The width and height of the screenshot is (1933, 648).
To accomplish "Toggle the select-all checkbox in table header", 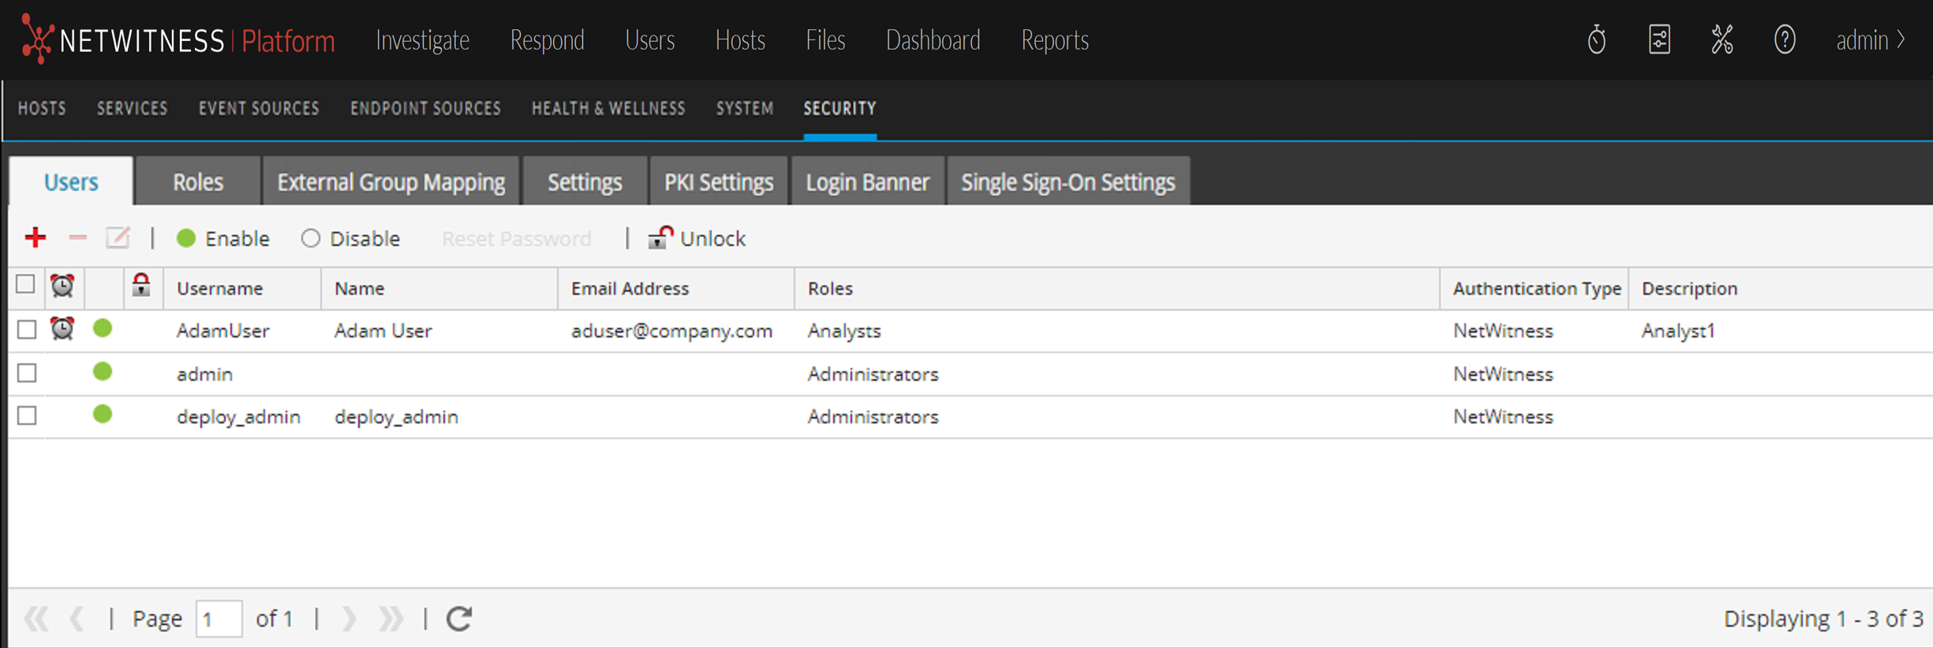I will pos(25,285).
